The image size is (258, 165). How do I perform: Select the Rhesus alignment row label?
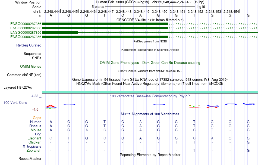tap(35, 126)
